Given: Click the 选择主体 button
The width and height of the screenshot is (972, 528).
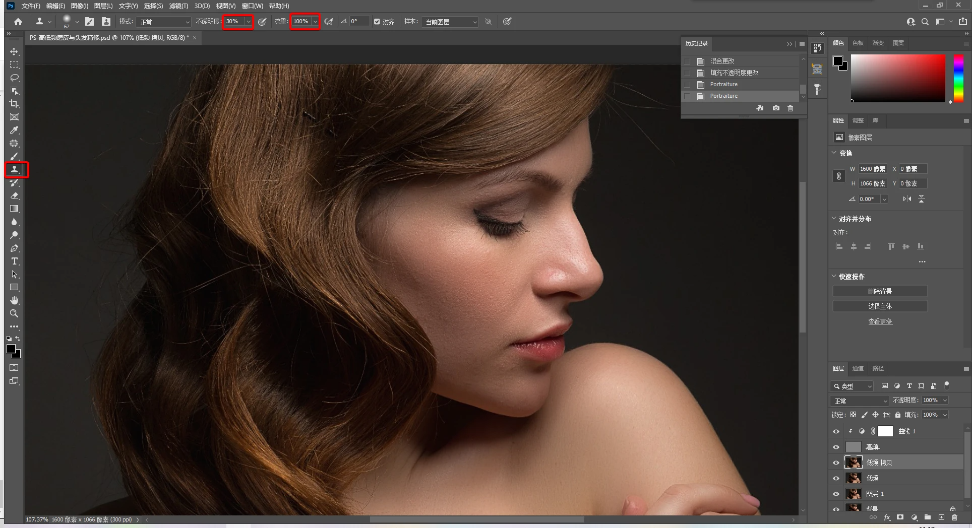Looking at the screenshot, I should pos(880,306).
